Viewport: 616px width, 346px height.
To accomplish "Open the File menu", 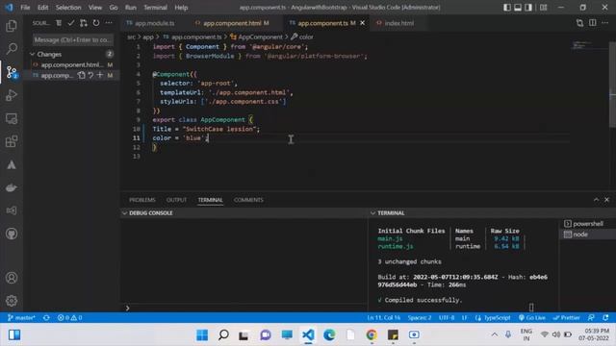I will 25,8.
